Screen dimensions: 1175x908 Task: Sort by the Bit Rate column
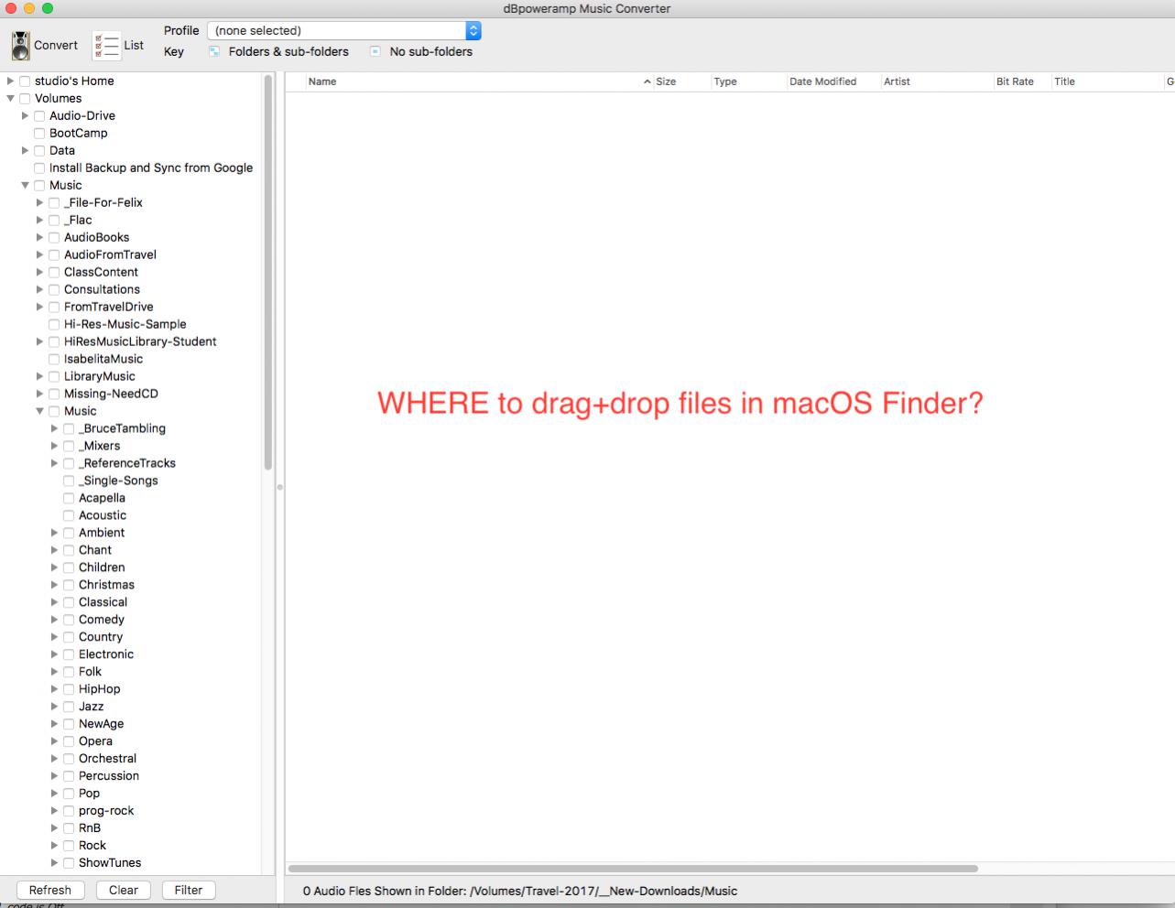coord(1021,81)
